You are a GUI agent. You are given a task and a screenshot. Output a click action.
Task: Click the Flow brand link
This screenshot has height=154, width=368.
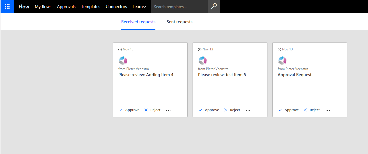click(x=24, y=7)
